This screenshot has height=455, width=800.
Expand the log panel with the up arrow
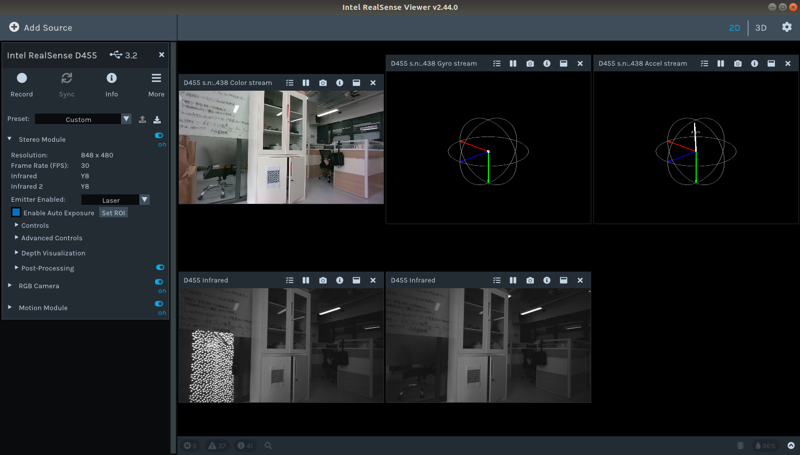(x=791, y=446)
